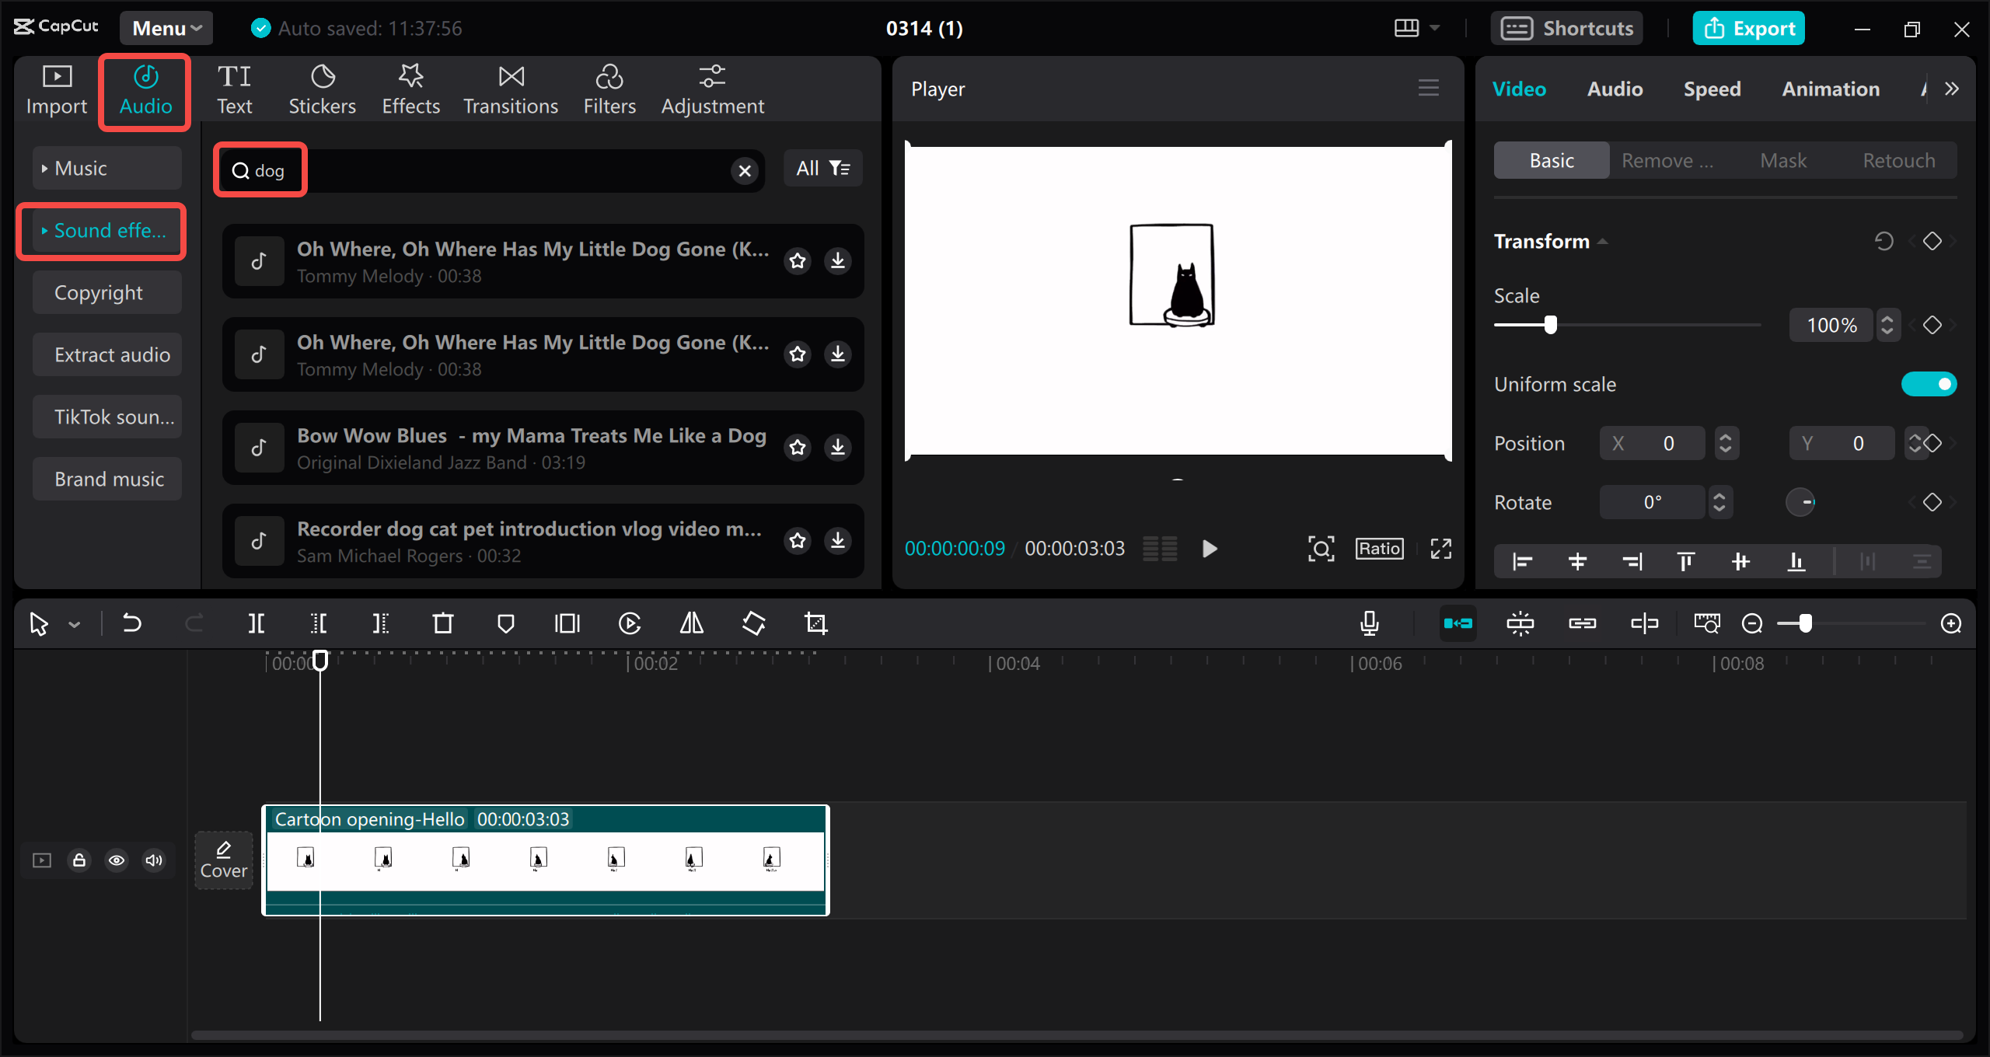Screen dimensions: 1990x1057
Task: Click the Export button
Action: pos(1748,28)
